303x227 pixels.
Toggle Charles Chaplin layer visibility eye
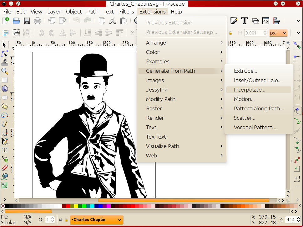tap(61, 220)
